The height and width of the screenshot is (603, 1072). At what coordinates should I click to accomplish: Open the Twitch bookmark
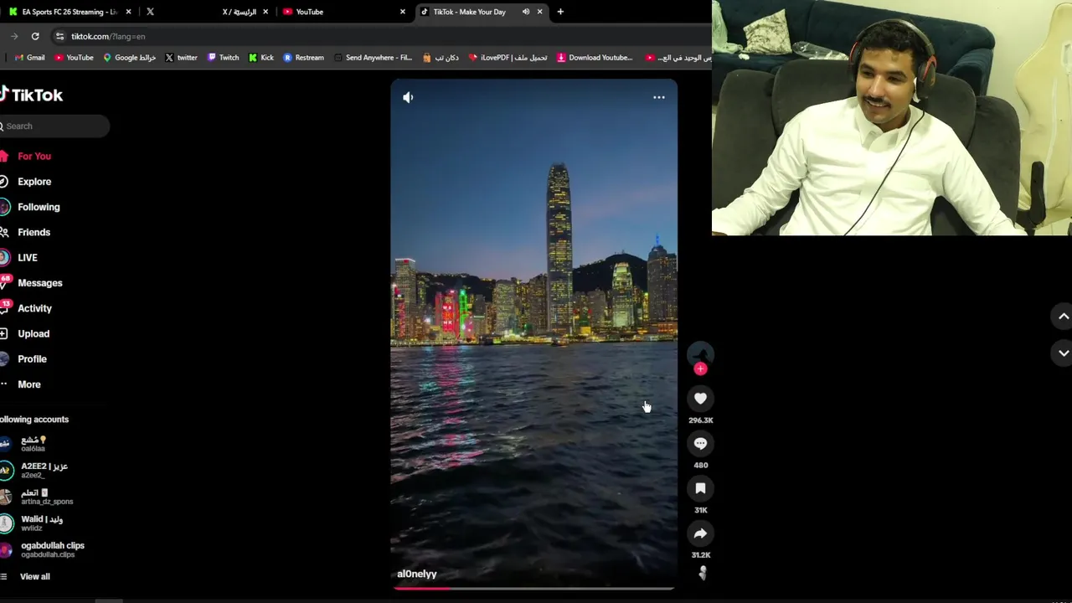point(223,58)
